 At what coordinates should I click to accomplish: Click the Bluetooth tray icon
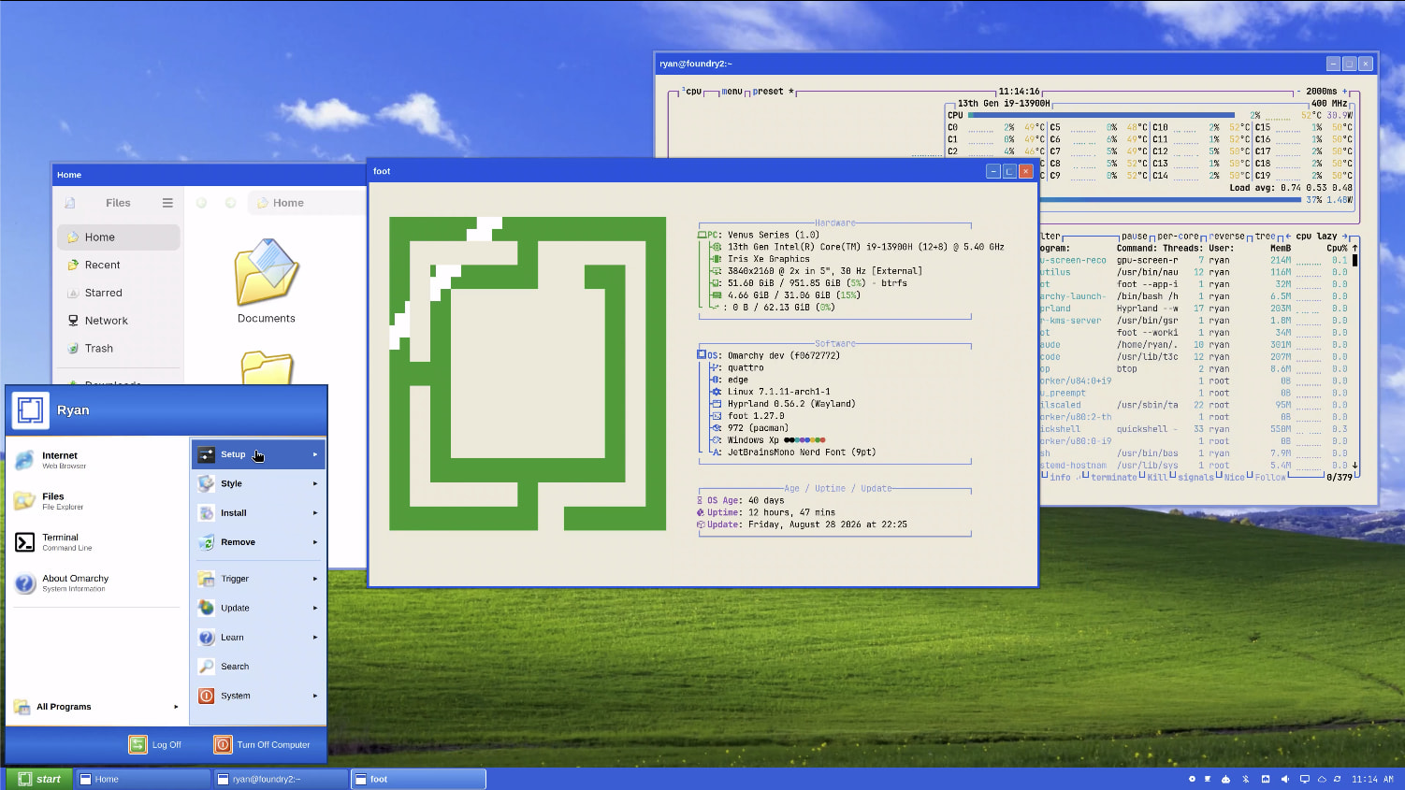[1246, 779]
